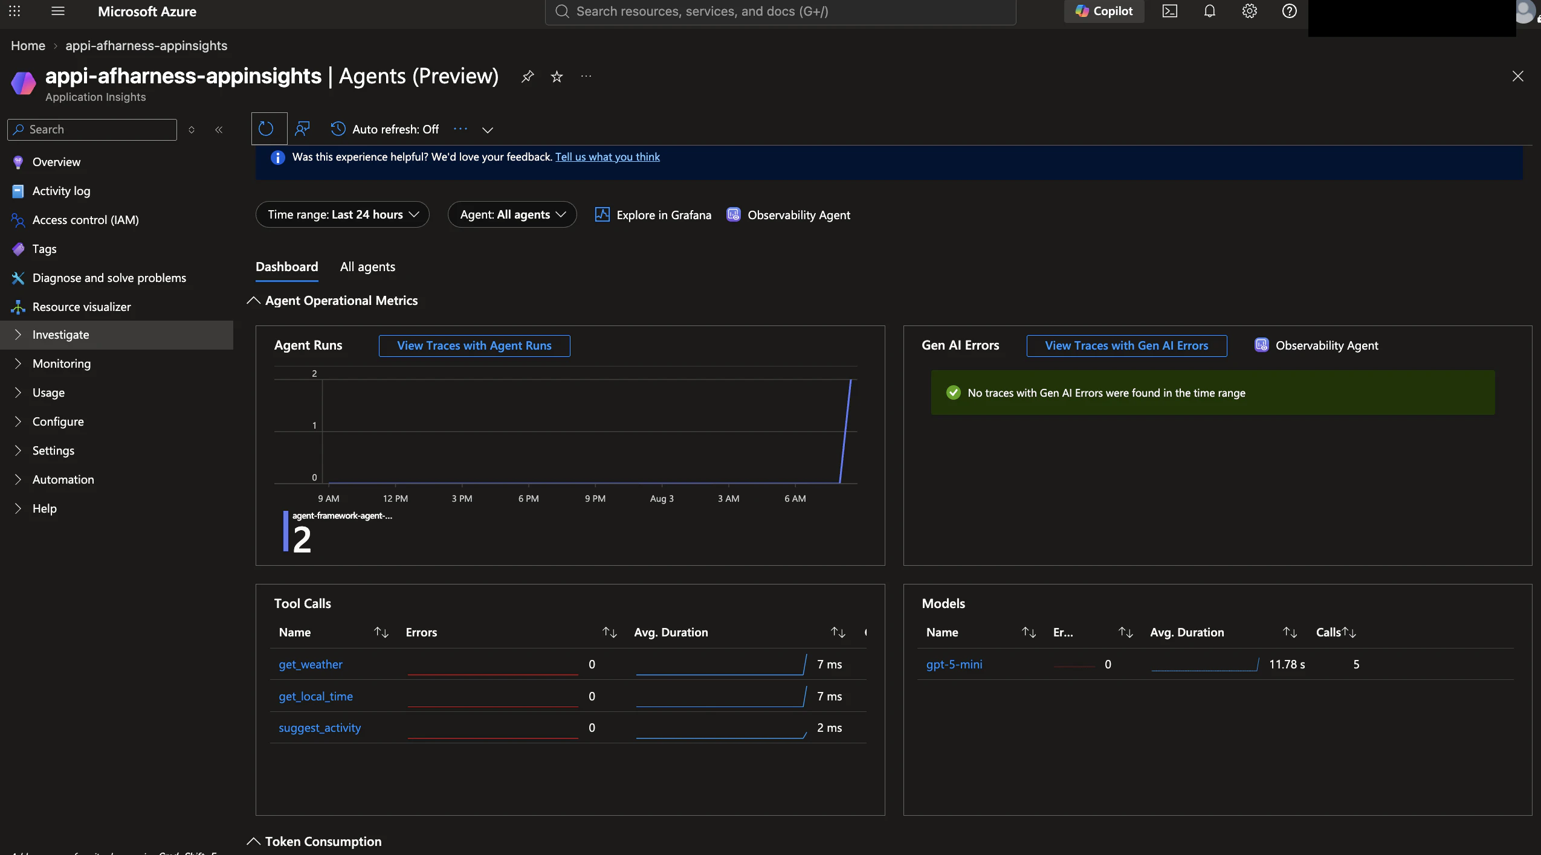Screen dimensions: 1541x855
Task: Click View Traces with Gen AI Errors
Action: [x=1127, y=346]
